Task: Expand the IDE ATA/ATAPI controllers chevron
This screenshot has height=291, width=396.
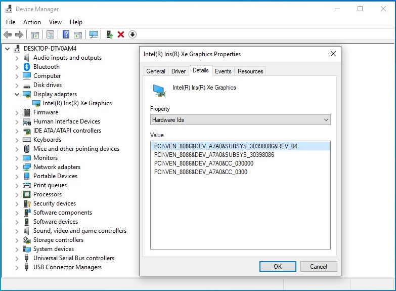Action: (17, 131)
